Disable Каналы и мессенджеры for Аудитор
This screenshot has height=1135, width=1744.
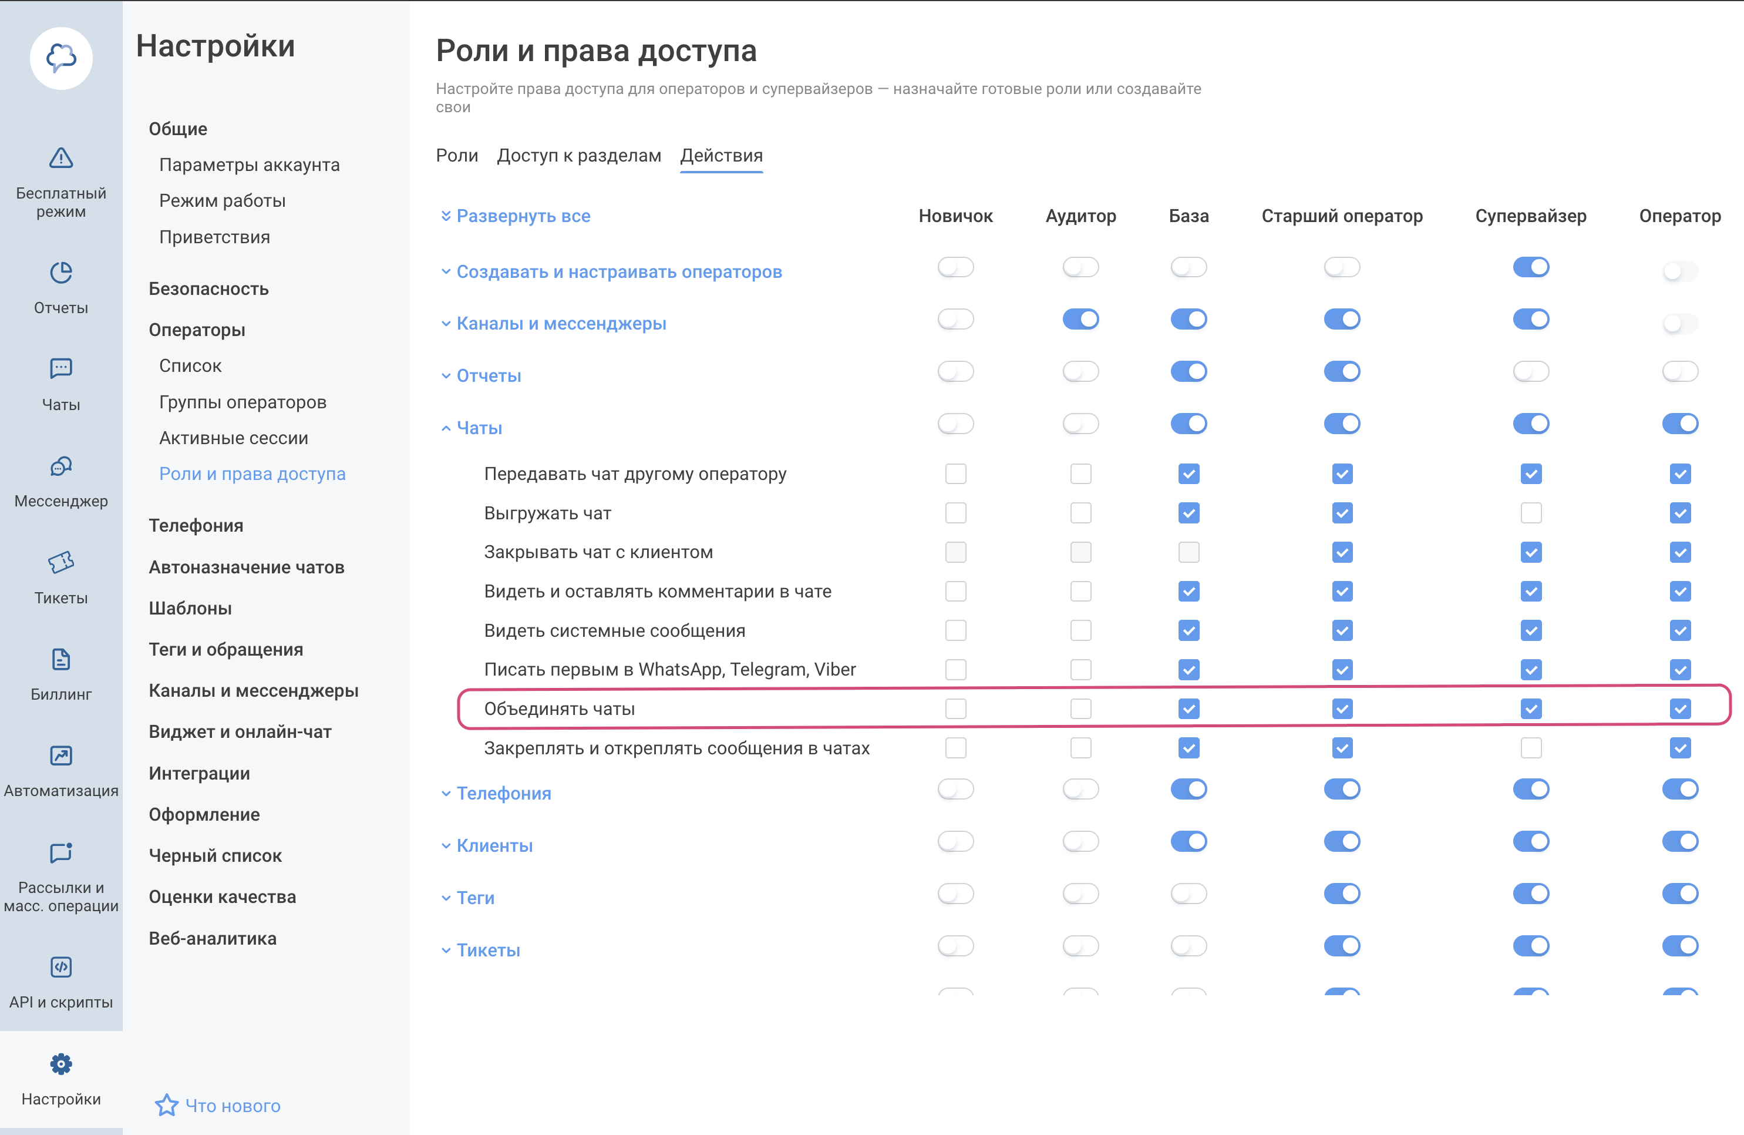(x=1080, y=320)
